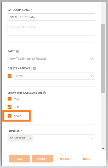
Task: Click the PUBLISH button
Action: (x=42, y=159)
